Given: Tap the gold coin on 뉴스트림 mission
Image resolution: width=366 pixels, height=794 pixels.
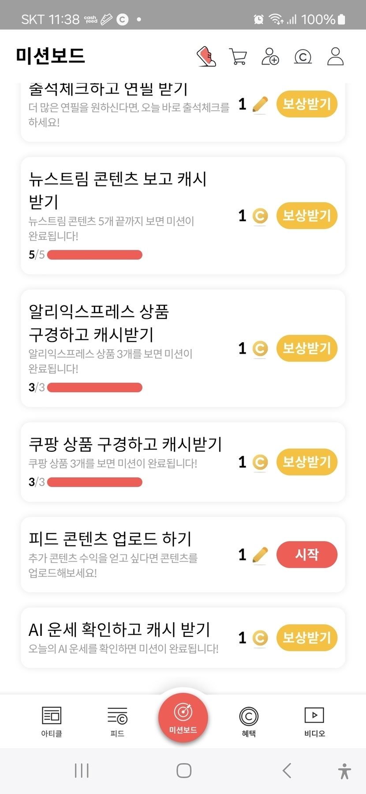Looking at the screenshot, I should [x=260, y=216].
